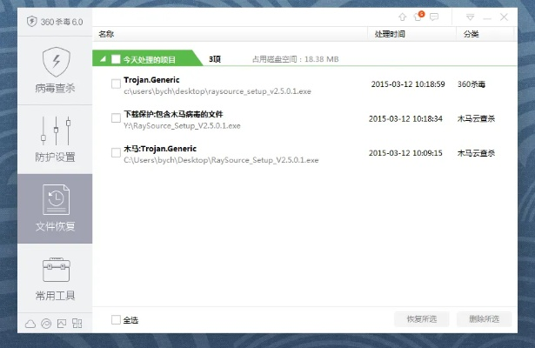This screenshot has width=535, height=348.
Task: Check the 今天处理的项目 group checkbox
Action: [116, 59]
